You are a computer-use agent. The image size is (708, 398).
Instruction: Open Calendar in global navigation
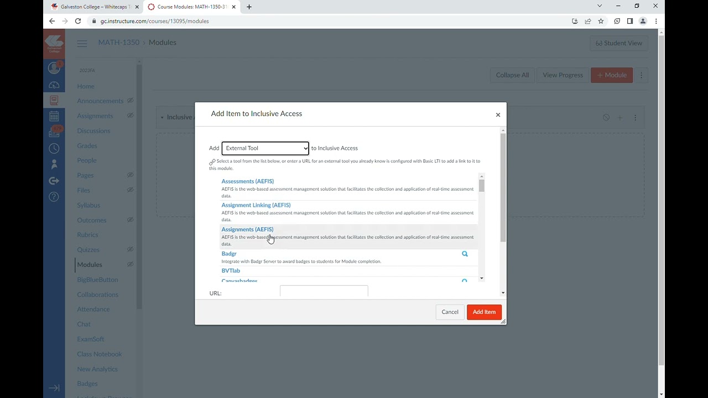pos(54,117)
